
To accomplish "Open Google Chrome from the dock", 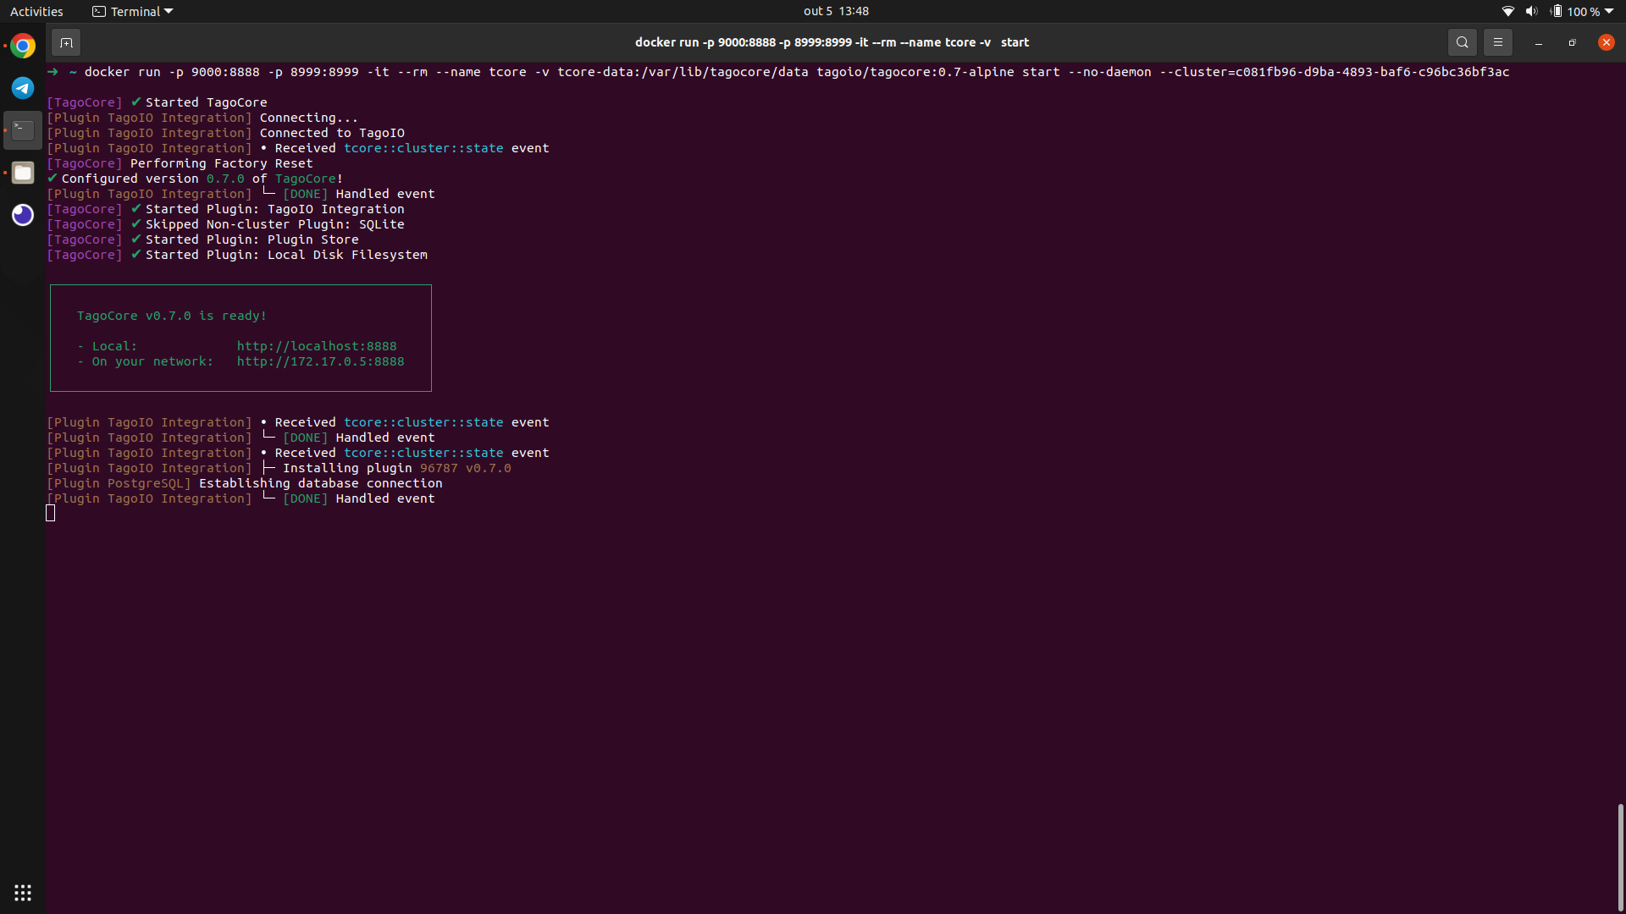I will click(x=22, y=45).
